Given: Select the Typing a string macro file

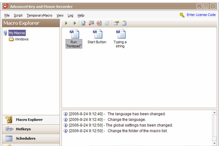Looking at the screenshot, I should [120, 39].
